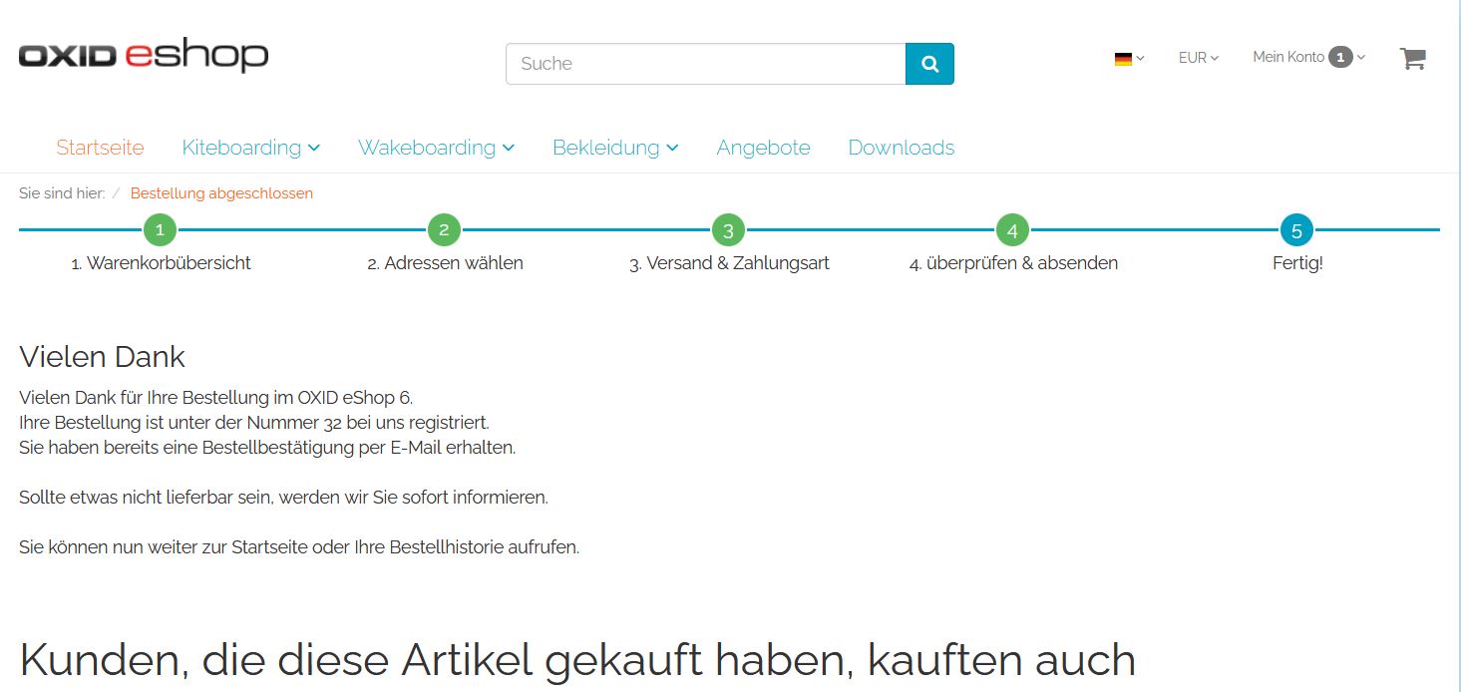Screen dimensions: 1461x692
Task: Open the Mein Konto account menu
Action: (x=1307, y=58)
